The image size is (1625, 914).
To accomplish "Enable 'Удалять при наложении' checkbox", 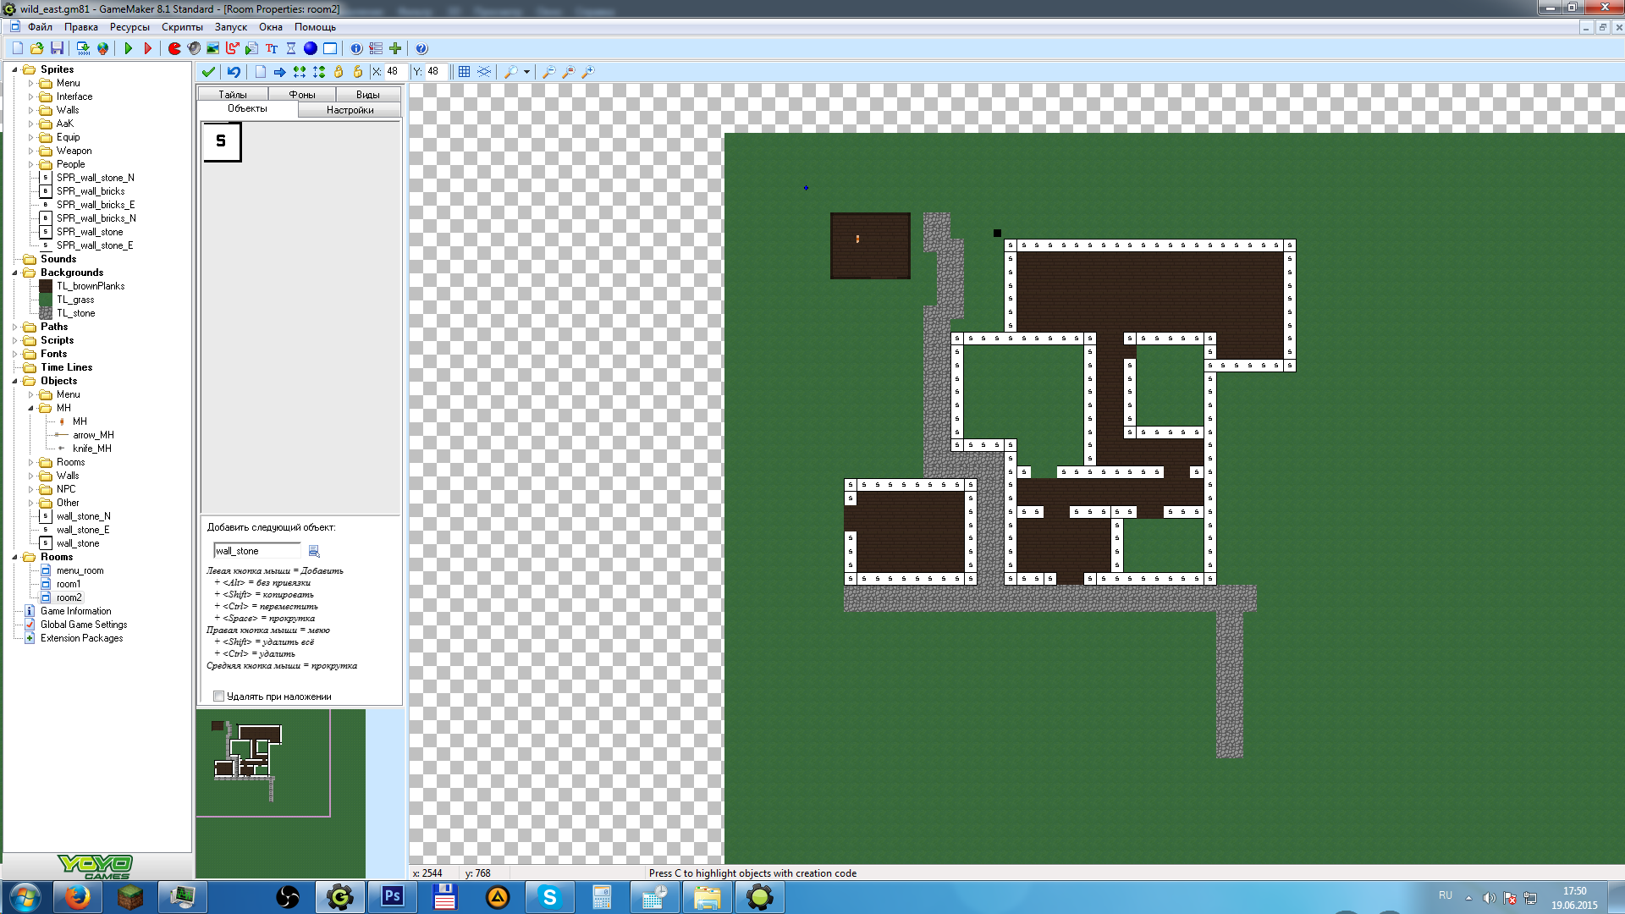I will [x=219, y=697].
